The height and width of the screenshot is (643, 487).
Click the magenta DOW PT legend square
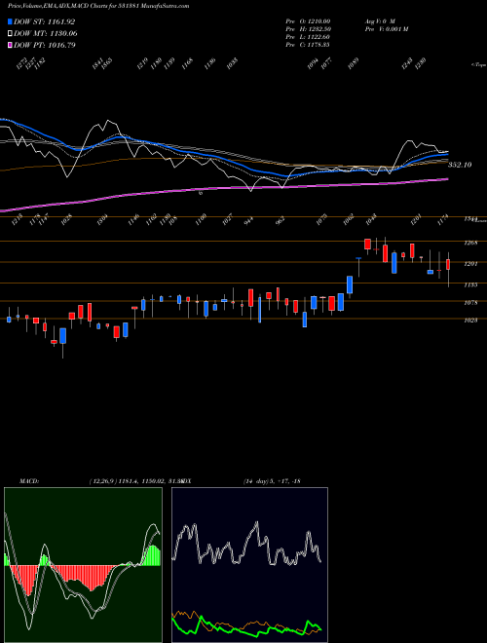pos(10,45)
